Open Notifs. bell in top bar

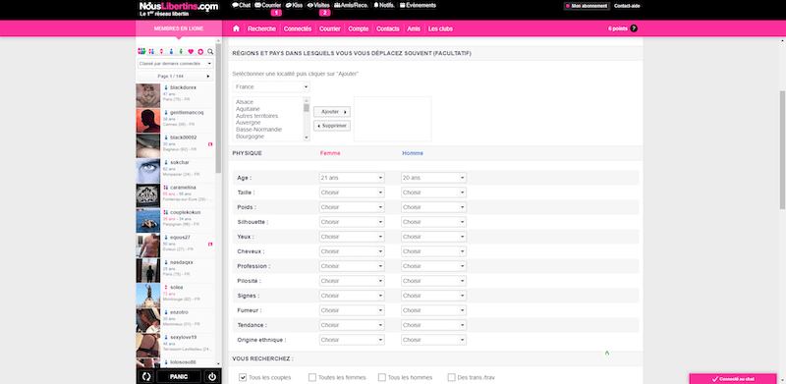(x=384, y=5)
